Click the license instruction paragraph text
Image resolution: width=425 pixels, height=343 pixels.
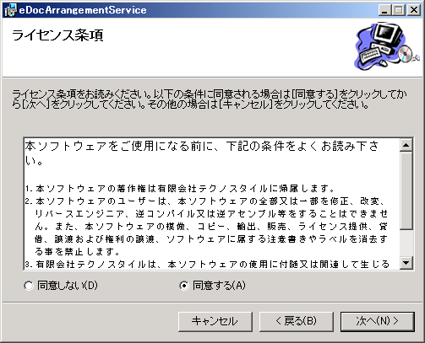(210, 99)
